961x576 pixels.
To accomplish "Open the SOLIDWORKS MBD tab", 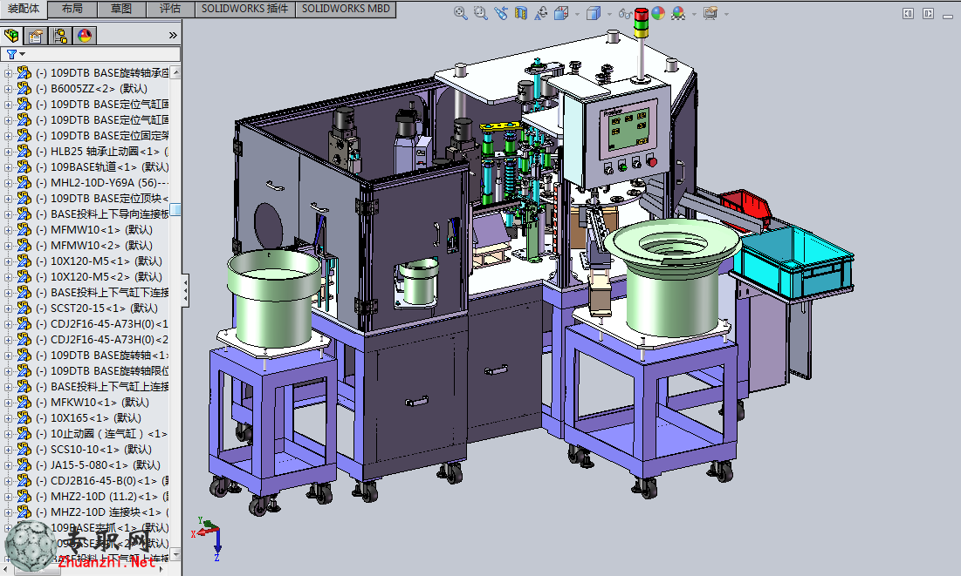I will coord(346,9).
